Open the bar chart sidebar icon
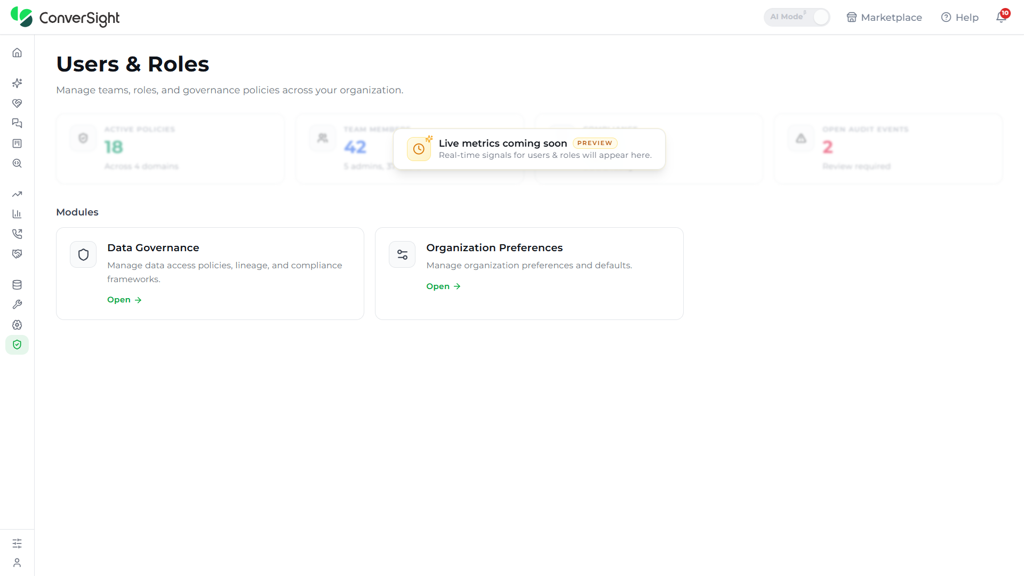Screen dimensions: 1024x576 (17, 214)
